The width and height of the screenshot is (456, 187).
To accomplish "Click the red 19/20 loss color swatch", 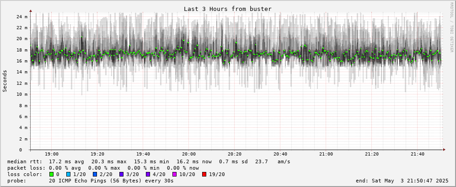I will 204,174.
